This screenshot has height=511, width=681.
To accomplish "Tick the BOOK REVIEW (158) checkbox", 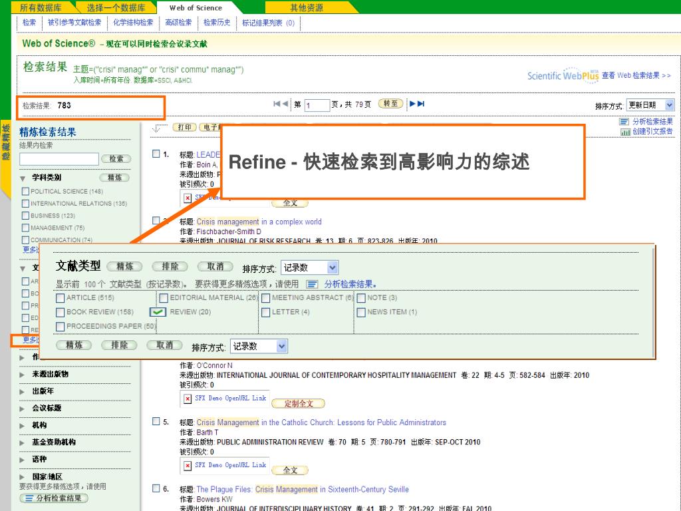I will coord(61,313).
